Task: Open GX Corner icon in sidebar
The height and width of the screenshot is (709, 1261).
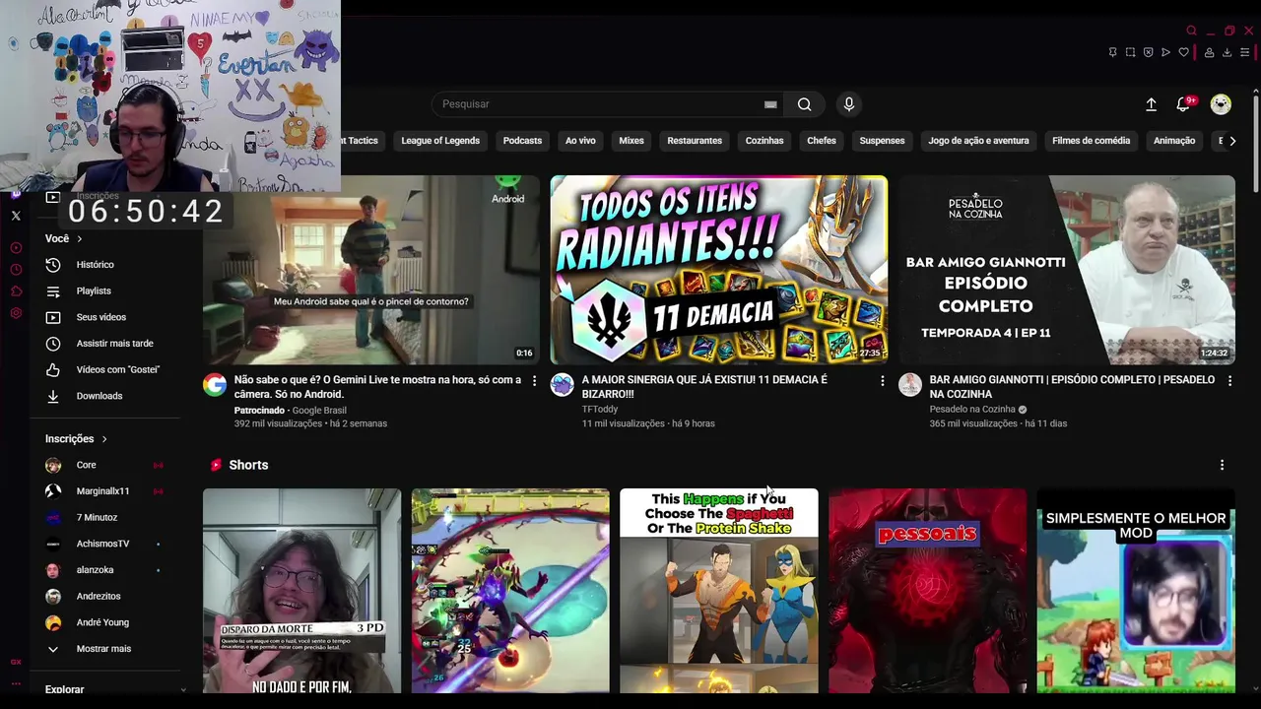Action: (x=16, y=662)
